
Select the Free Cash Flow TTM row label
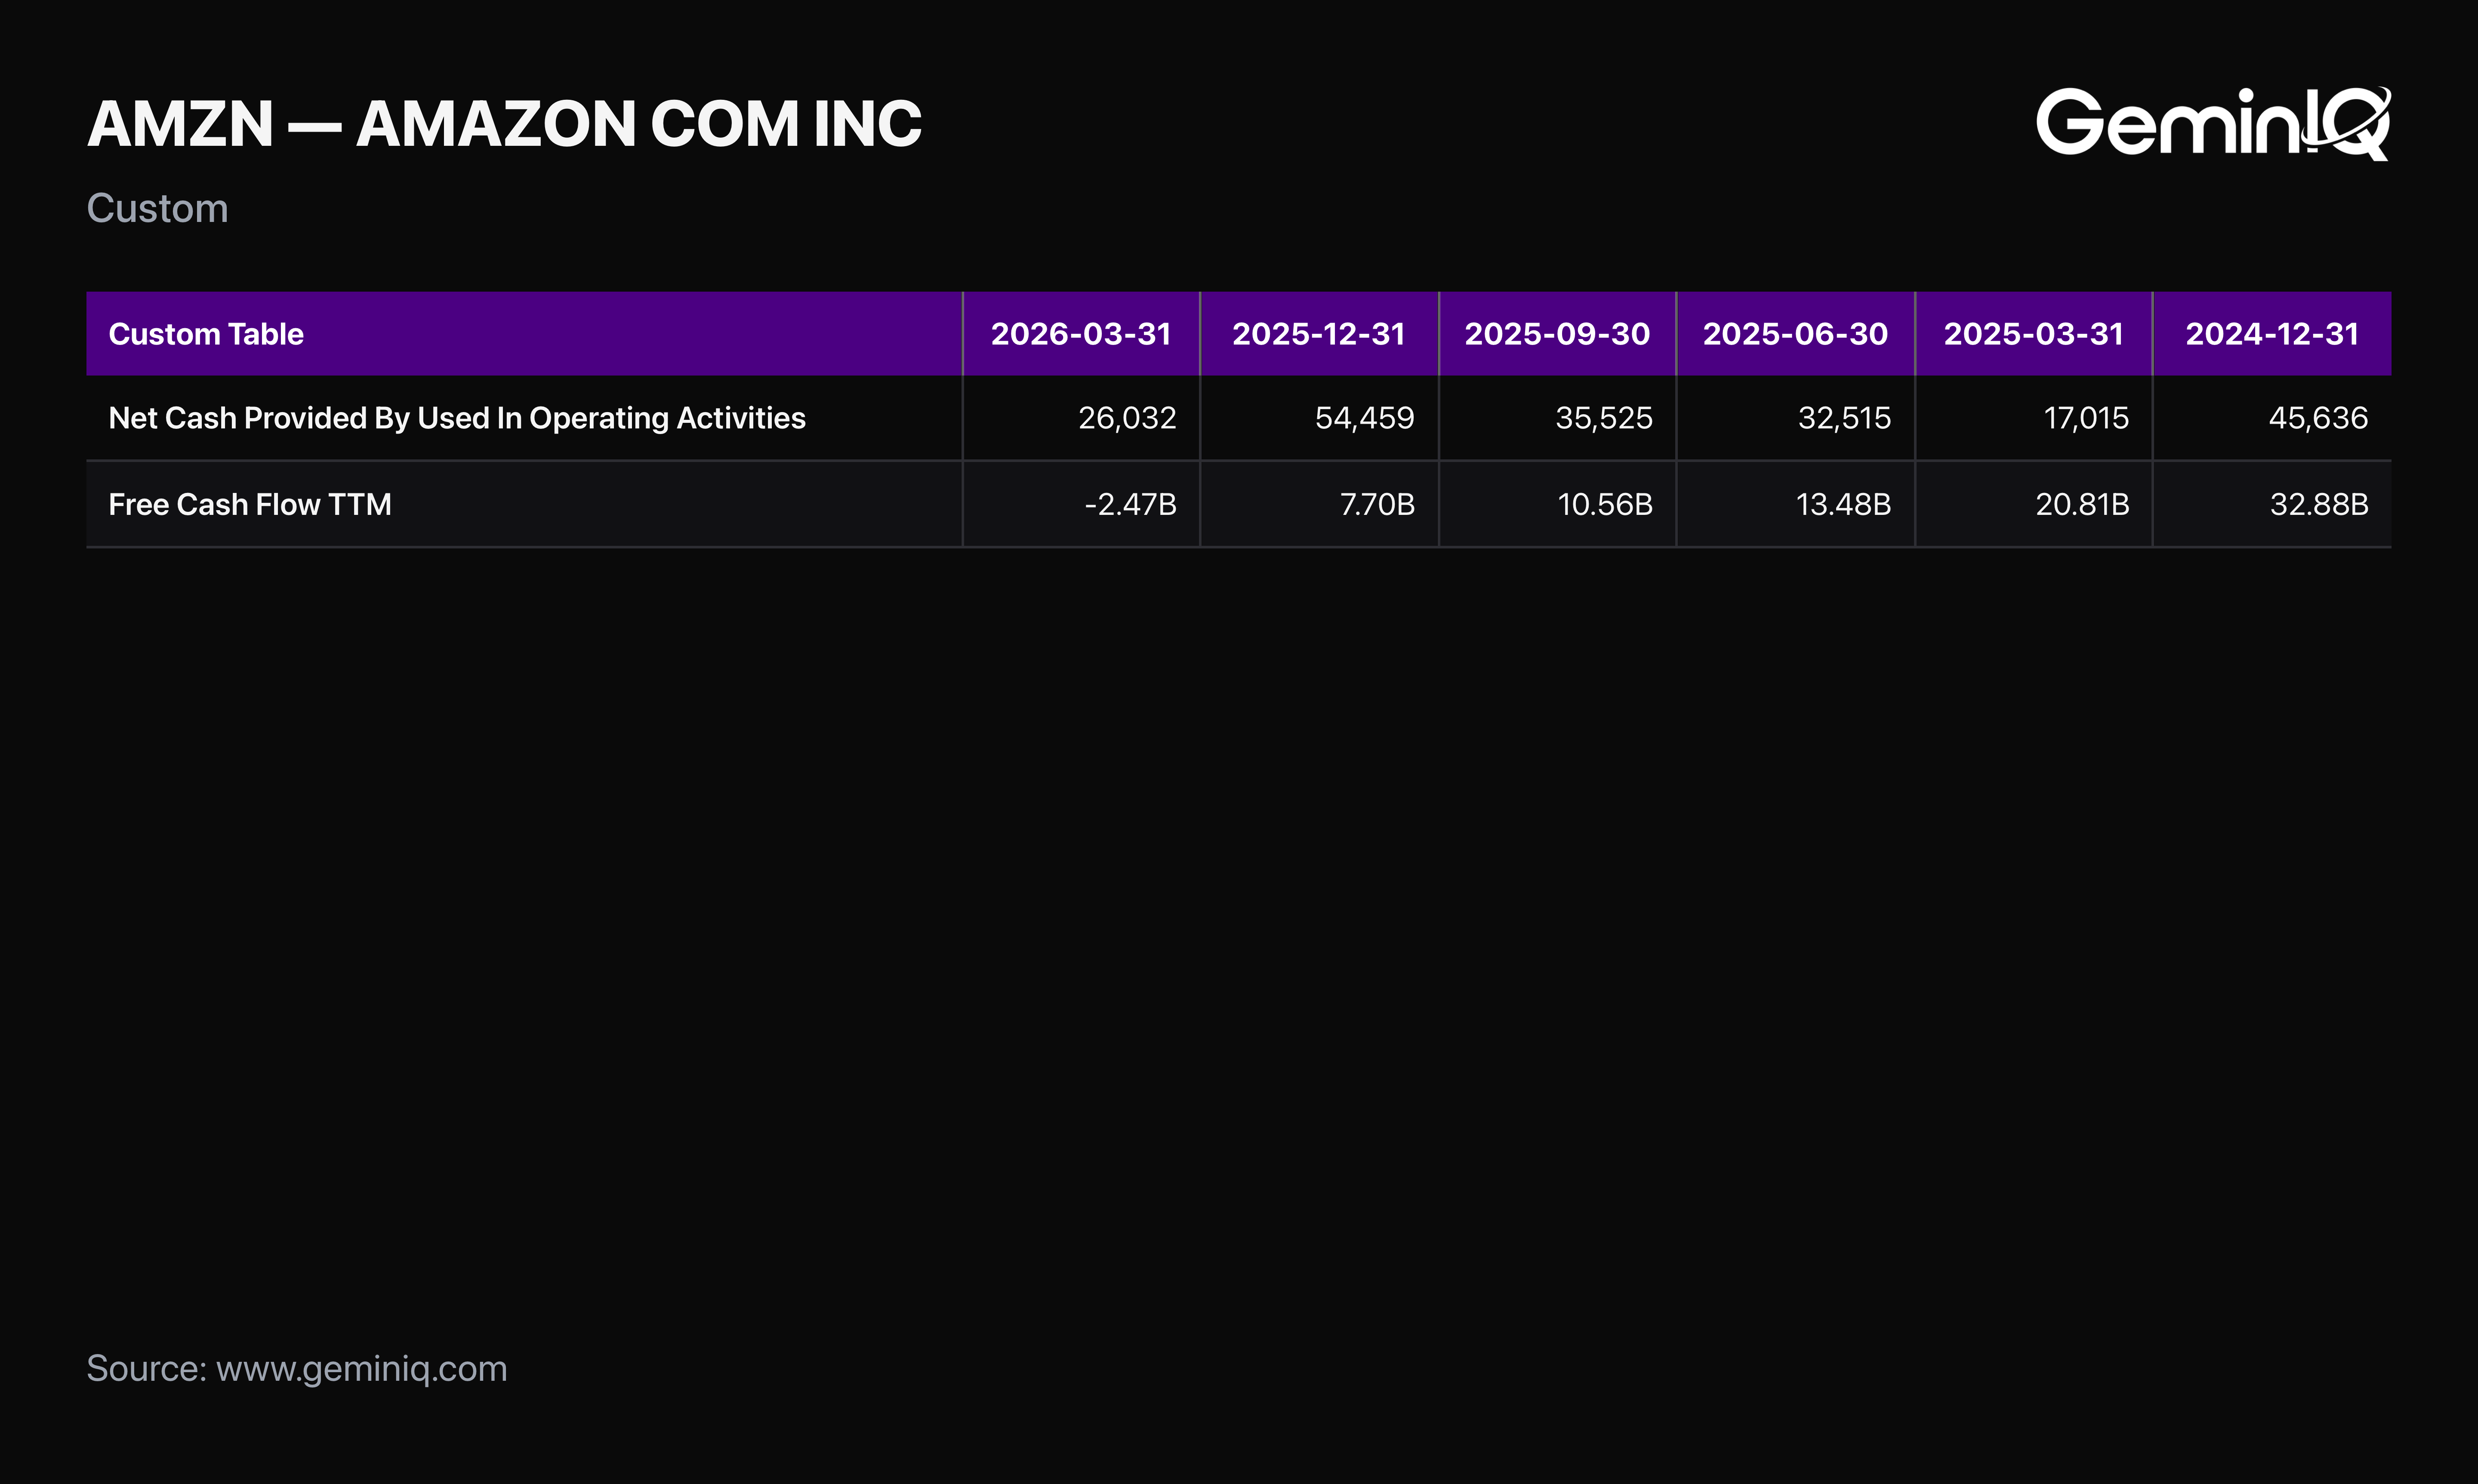250,504
